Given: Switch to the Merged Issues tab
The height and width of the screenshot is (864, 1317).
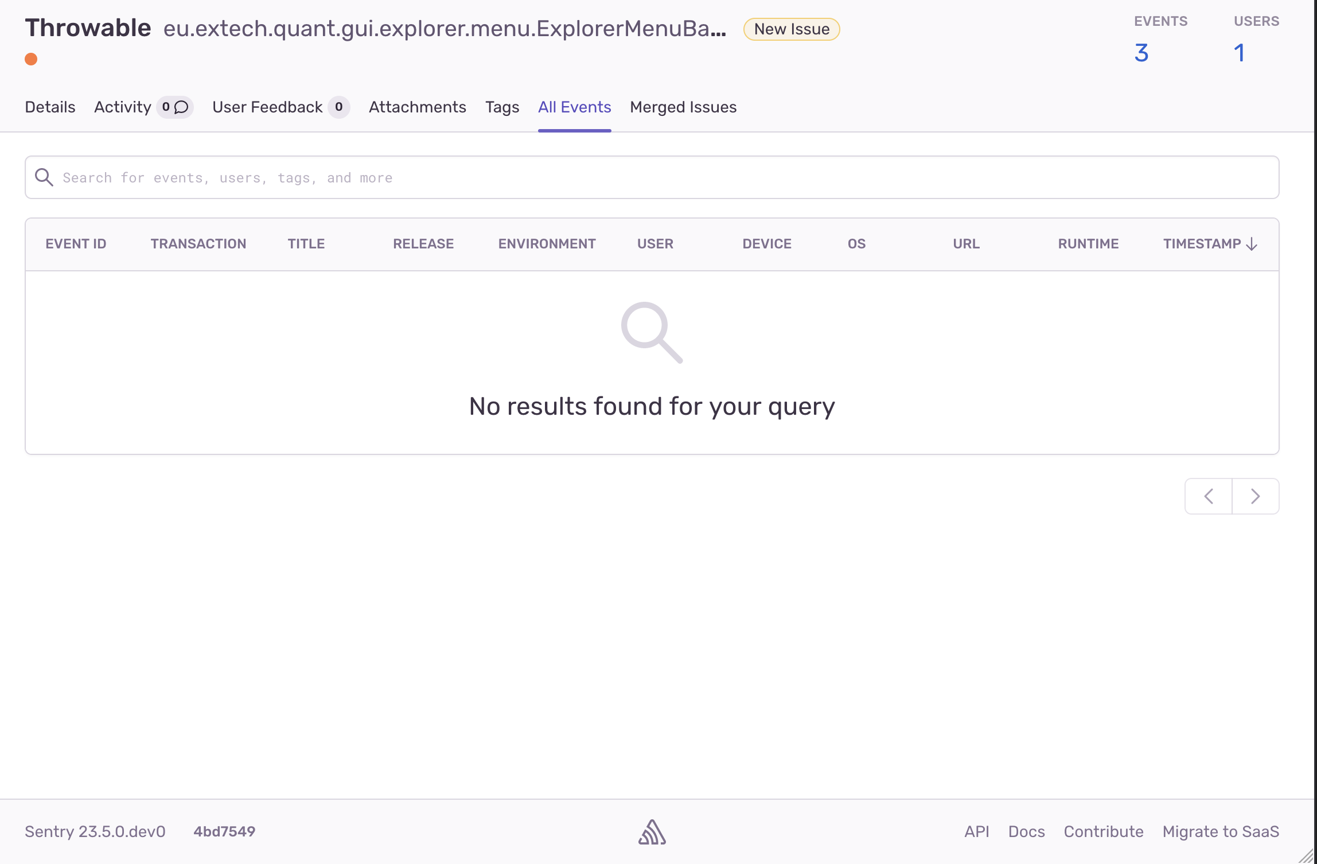Looking at the screenshot, I should coord(683,107).
